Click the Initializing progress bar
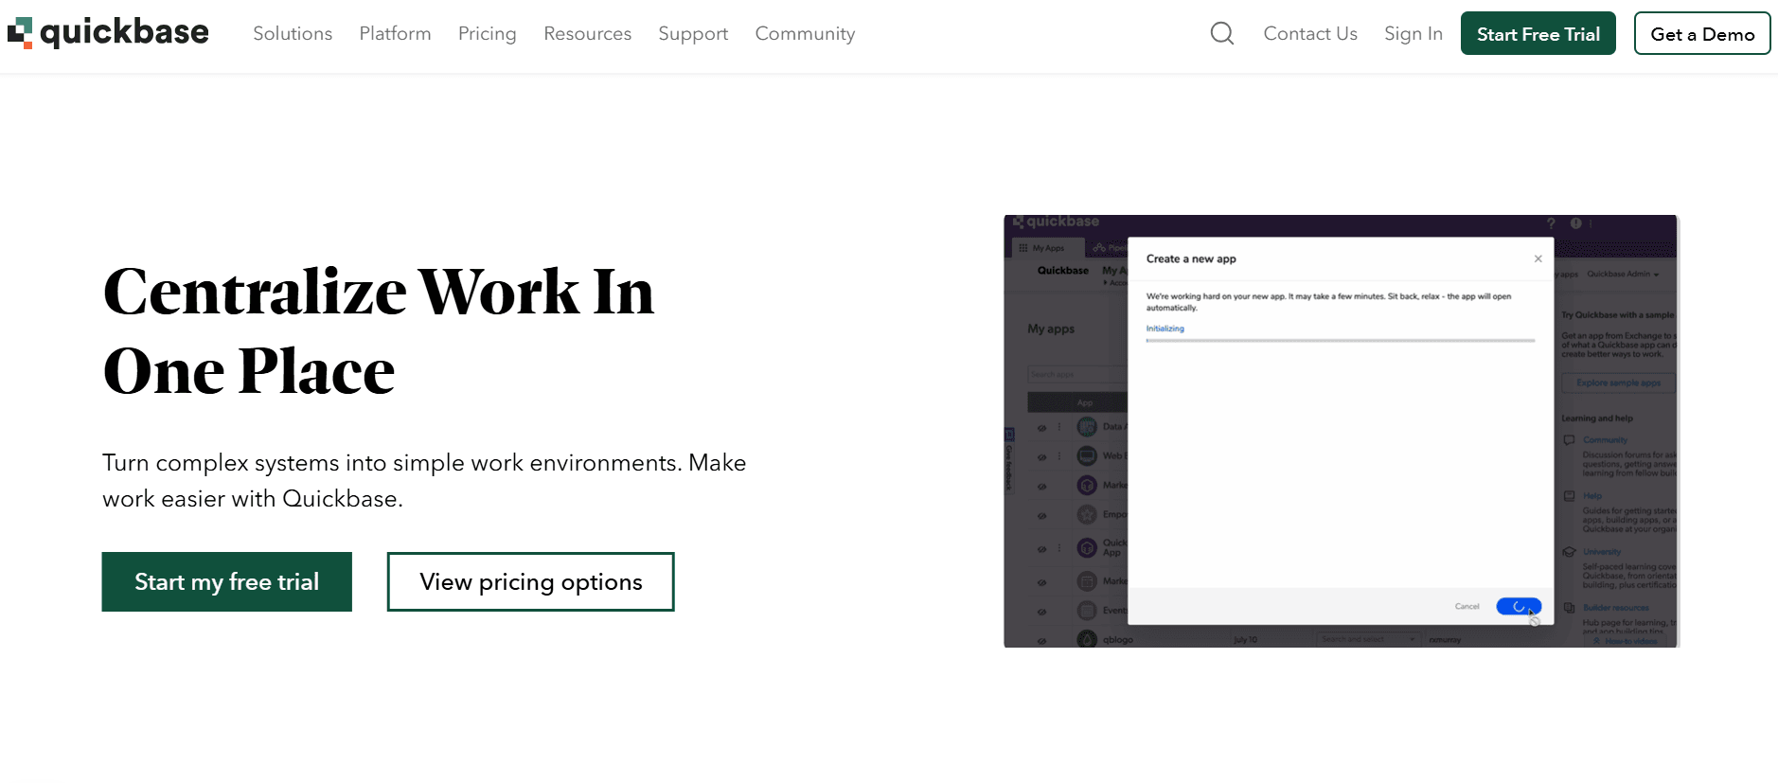This screenshot has width=1778, height=783. pyautogui.click(x=1341, y=340)
